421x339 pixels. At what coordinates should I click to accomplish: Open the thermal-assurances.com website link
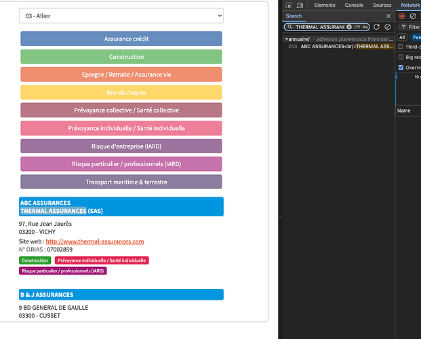coord(95,241)
